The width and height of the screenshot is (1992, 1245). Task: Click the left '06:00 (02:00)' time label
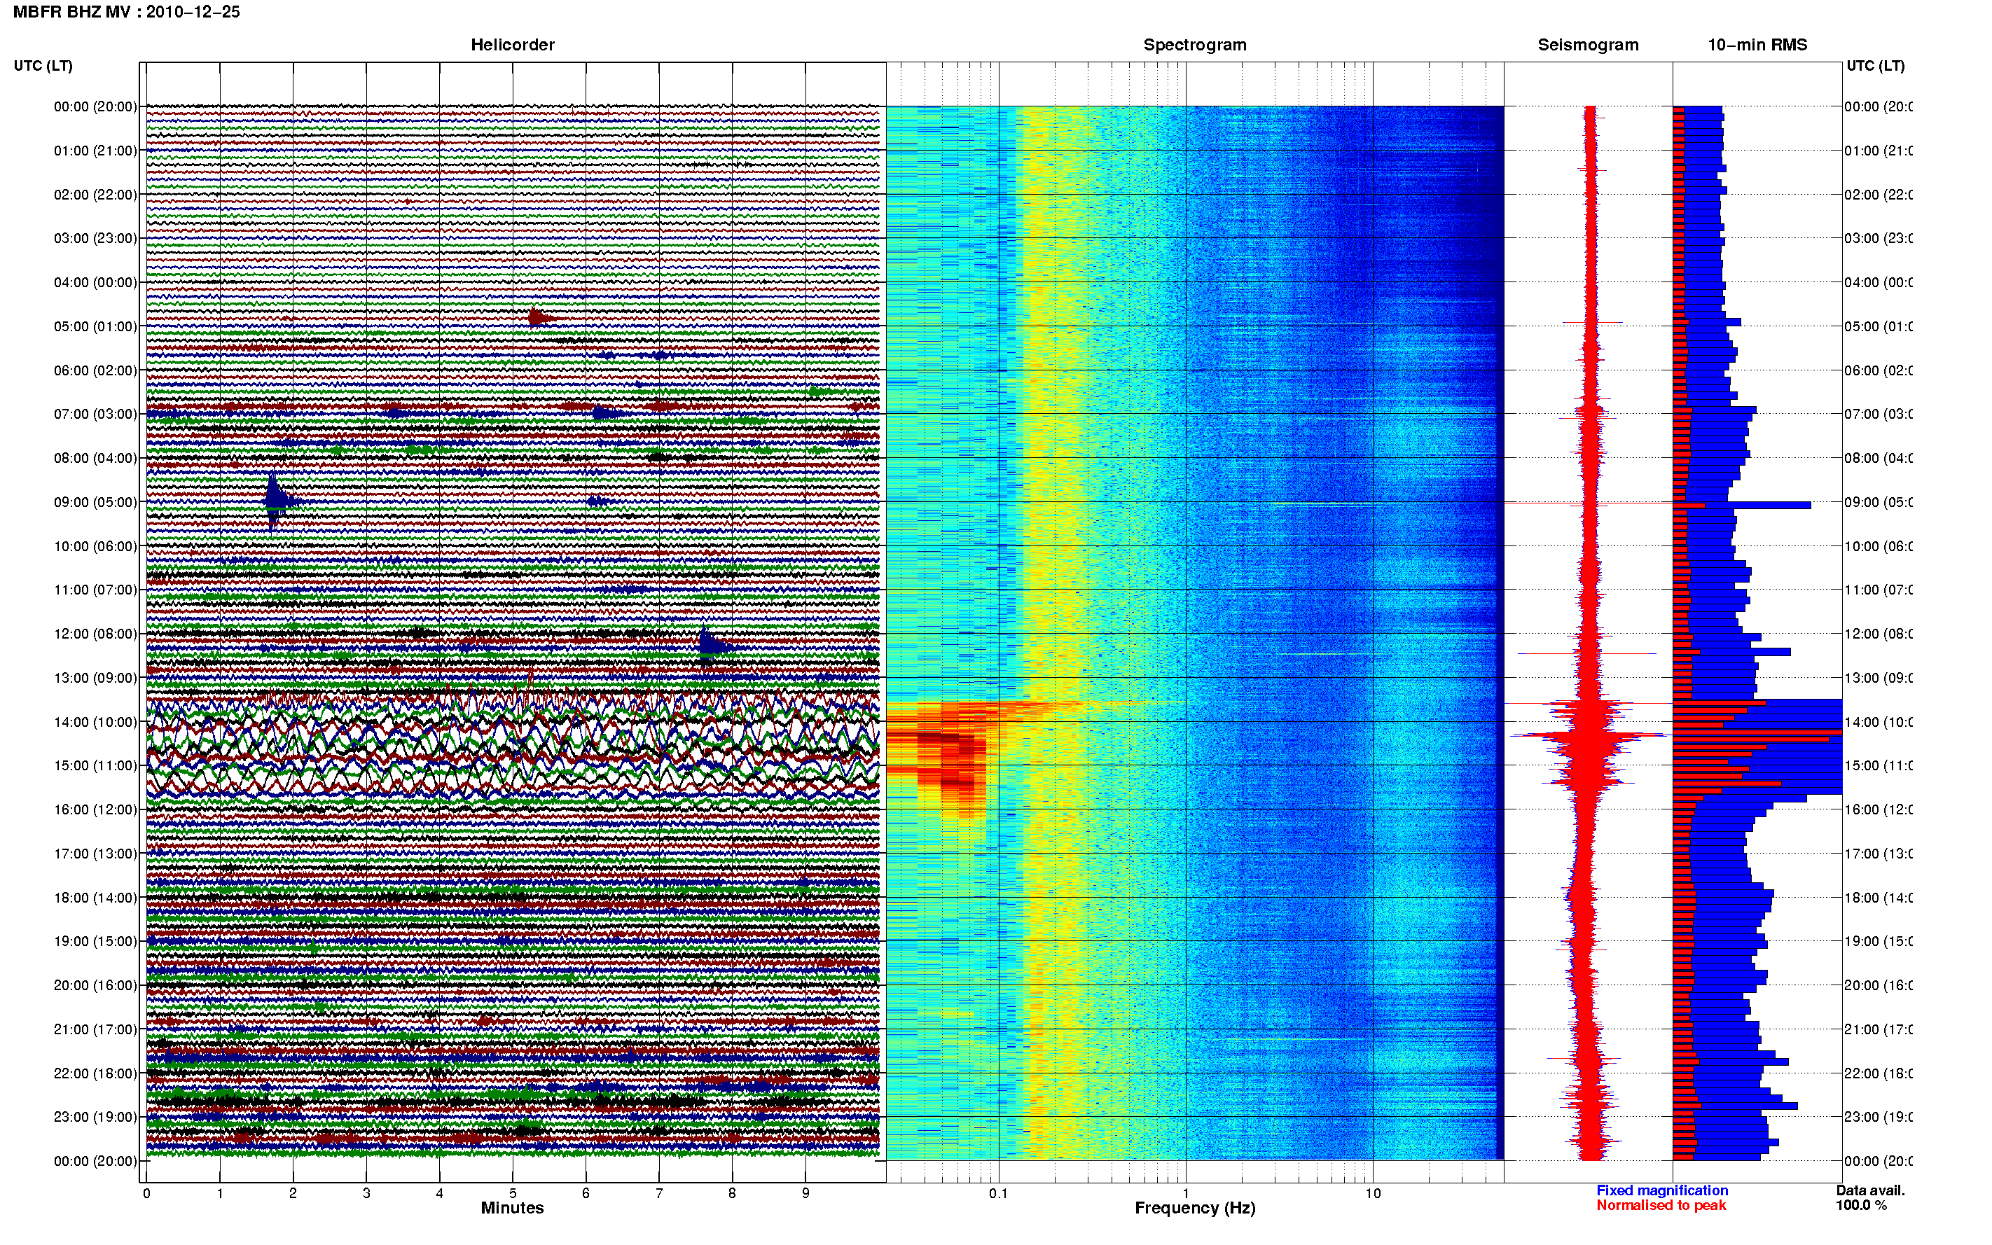tap(95, 370)
